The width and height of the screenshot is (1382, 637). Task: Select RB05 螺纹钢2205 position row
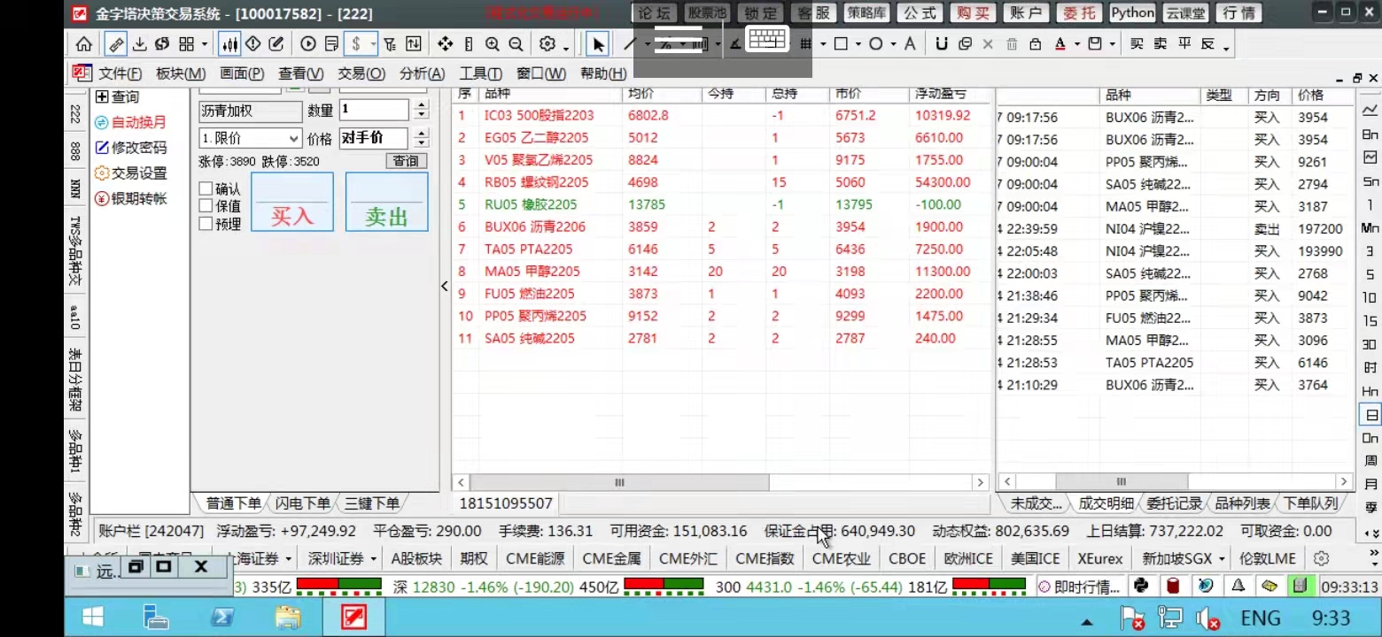(720, 182)
